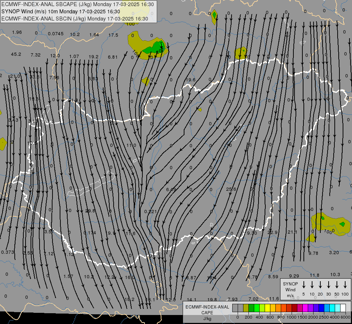This screenshot has height=324, width=352.
Task: Click the white outline of Lake Balaton
Action: (92, 184)
